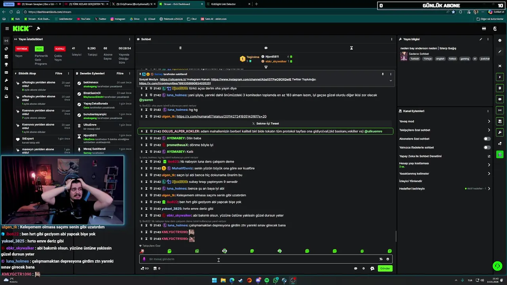Toggle the broadcast signal widget in right bar
The width and height of the screenshot is (507, 285).
(500, 110)
